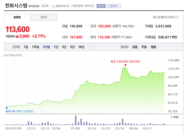Click the 01/08 date axis label
The image size is (184, 134).
point(75,128)
